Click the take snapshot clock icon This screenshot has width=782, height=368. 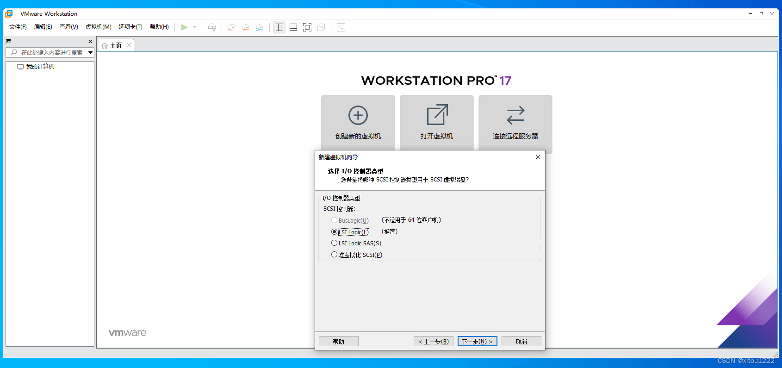coord(232,27)
